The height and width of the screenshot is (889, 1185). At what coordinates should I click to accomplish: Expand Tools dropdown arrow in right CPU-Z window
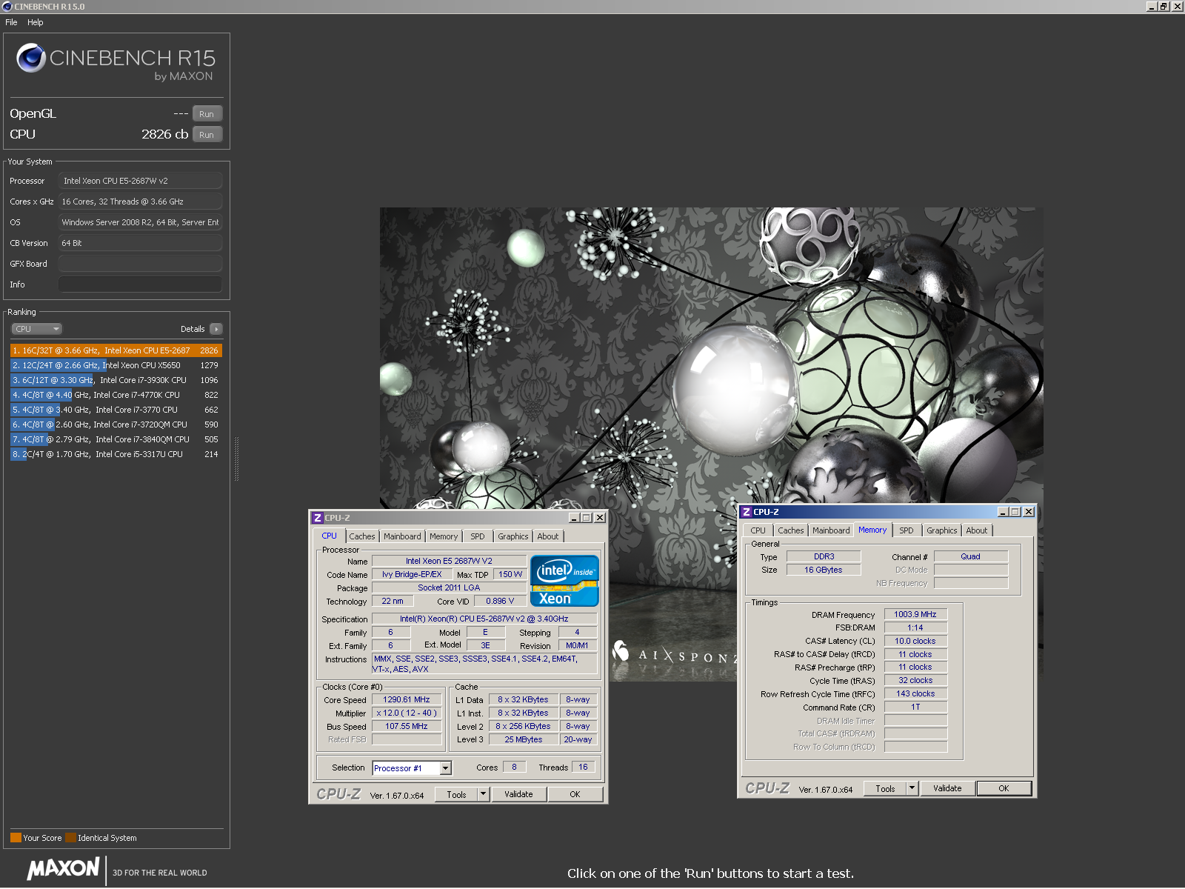pyautogui.click(x=912, y=789)
